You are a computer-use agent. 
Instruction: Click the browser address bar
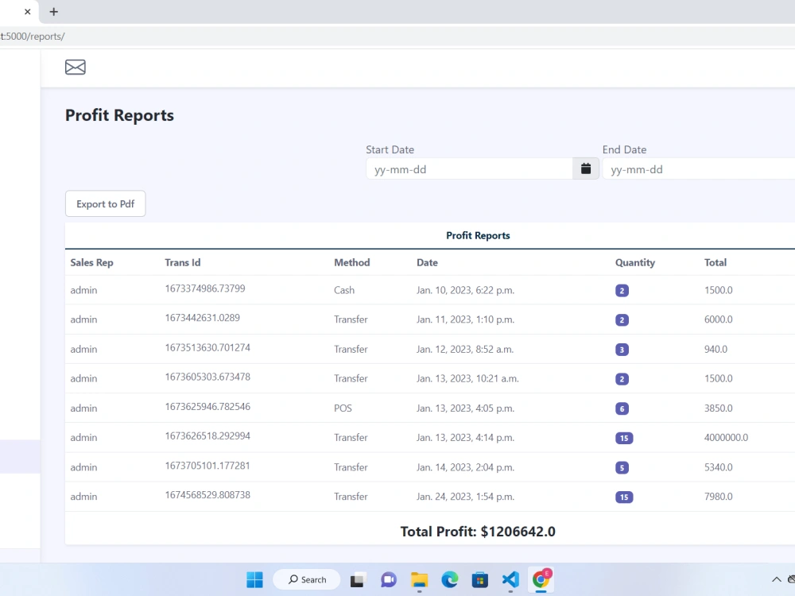pyautogui.click(x=397, y=37)
